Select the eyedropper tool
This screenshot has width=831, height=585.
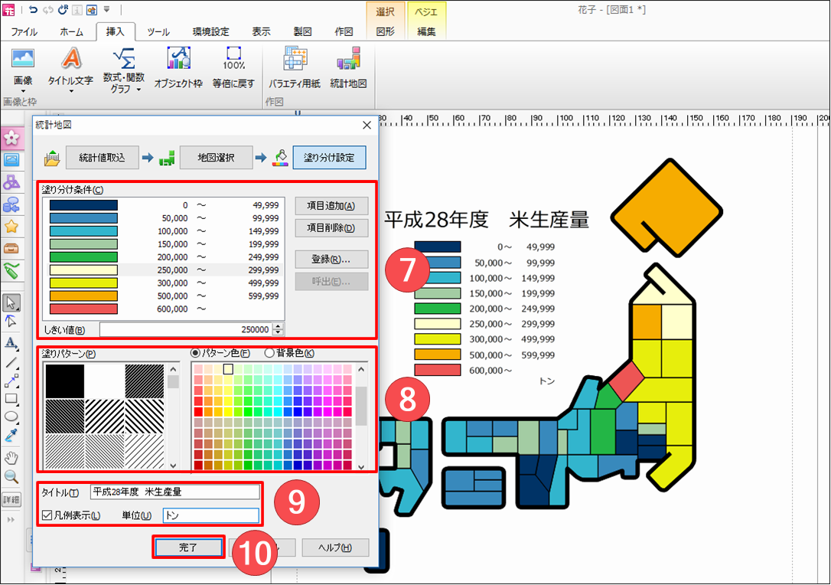pyautogui.click(x=11, y=436)
